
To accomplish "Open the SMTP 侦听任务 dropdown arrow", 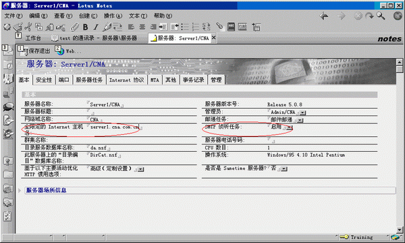I will 290,128.
